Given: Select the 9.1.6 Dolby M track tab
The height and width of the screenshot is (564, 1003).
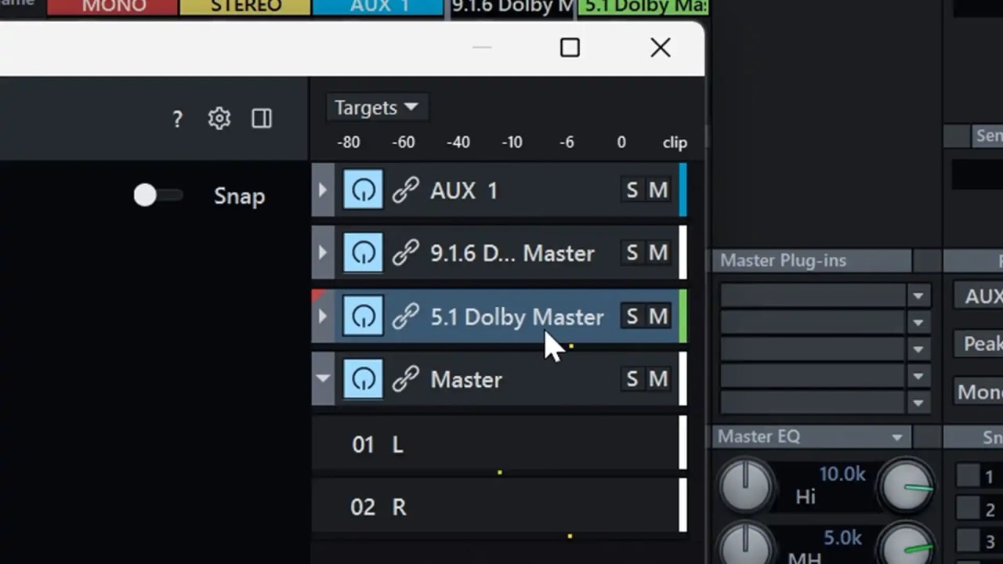Looking at the screenshot, I should [x=512, y=7].
